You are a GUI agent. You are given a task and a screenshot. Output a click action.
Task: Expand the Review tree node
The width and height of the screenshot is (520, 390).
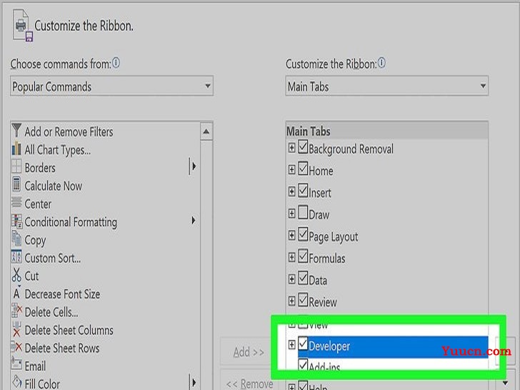pyautogui.click(x=291, y=301)
